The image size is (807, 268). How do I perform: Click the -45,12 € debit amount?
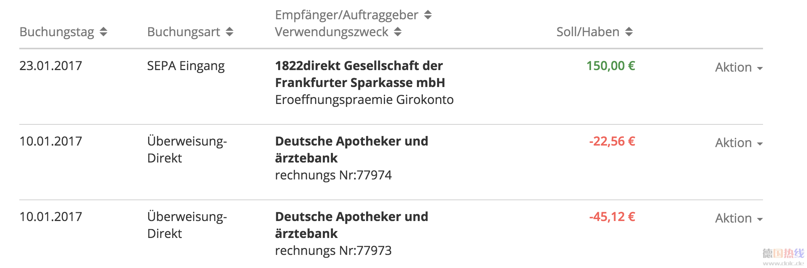coord(612,217)
